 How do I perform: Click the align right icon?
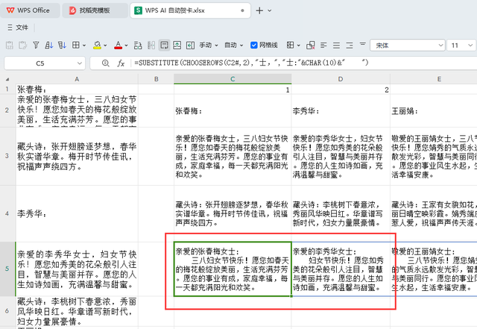[350, 46]
